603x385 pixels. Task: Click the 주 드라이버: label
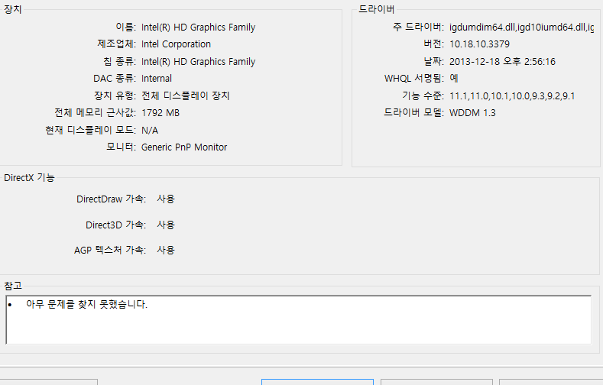[x=418, y=27]
